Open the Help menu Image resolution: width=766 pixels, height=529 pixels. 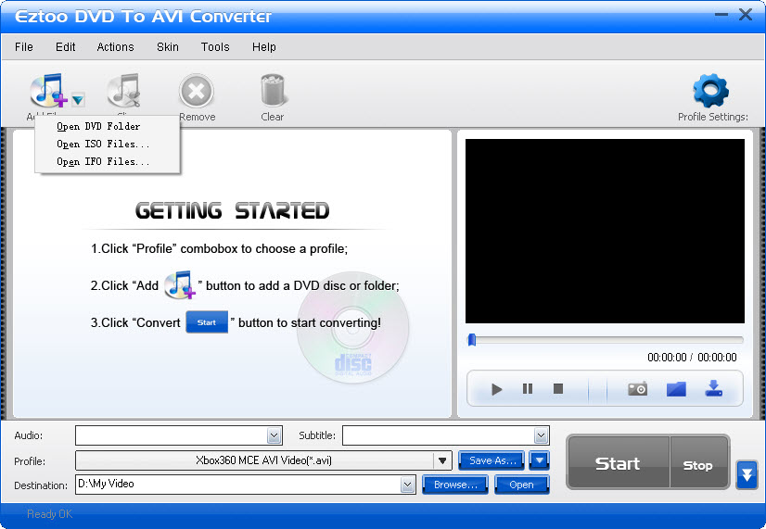click(264, 47)
